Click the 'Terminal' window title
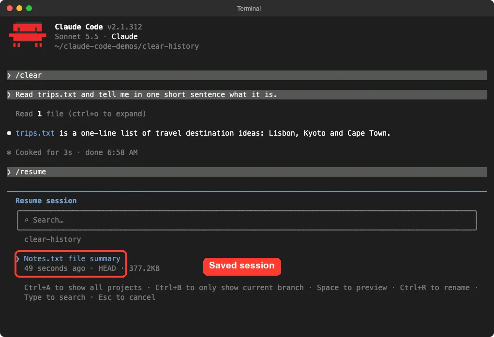Image resolution: width=494 pixels, height=337 pixels. pyautogui.click(x=249, y=9)
